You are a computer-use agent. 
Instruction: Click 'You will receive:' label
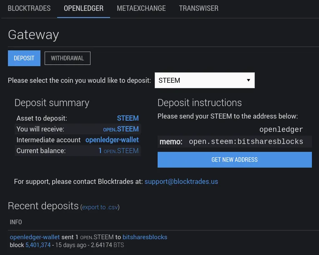40,129
